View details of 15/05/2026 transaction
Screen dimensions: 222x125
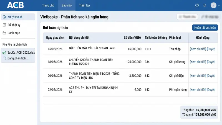coord(198,49)
